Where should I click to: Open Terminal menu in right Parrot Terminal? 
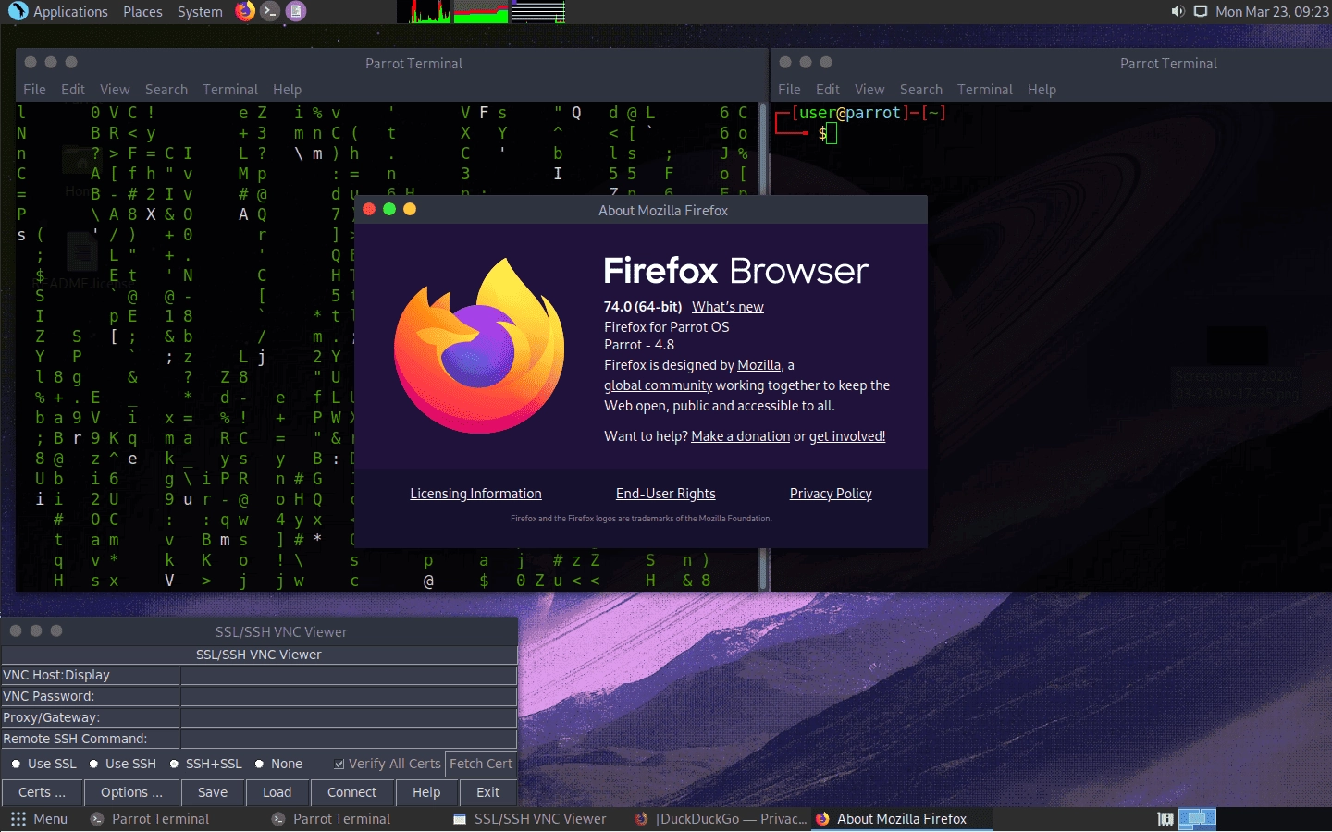coord(985,90)
